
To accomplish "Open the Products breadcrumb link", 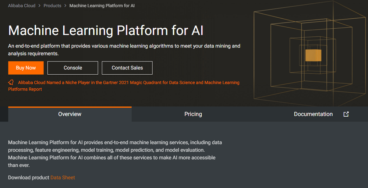I will [52, 6].
